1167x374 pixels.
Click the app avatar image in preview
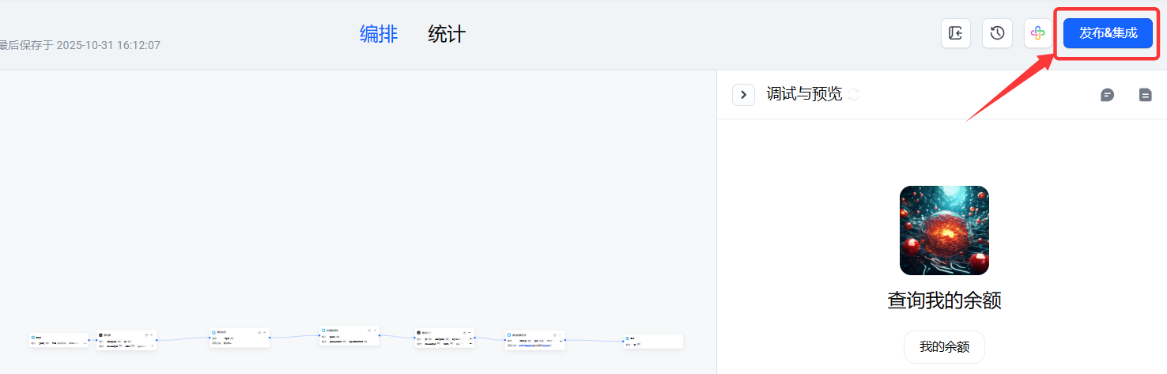[x=944, y=230]
